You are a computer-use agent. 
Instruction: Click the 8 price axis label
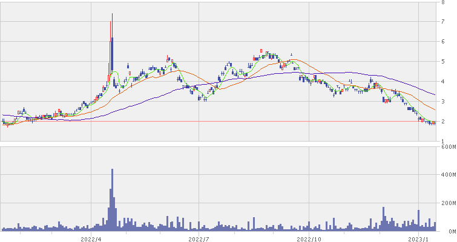click(x=444, y=3)
